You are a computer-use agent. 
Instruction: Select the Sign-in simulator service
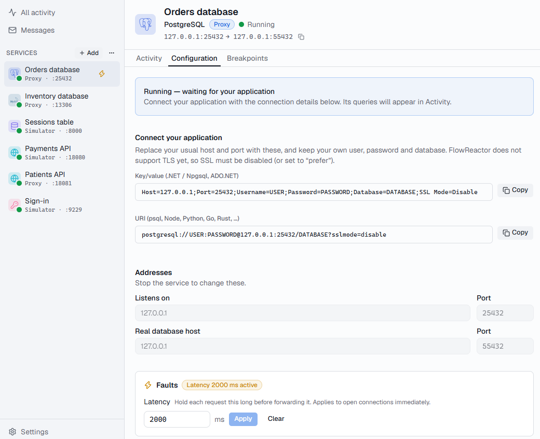(62, 205)
